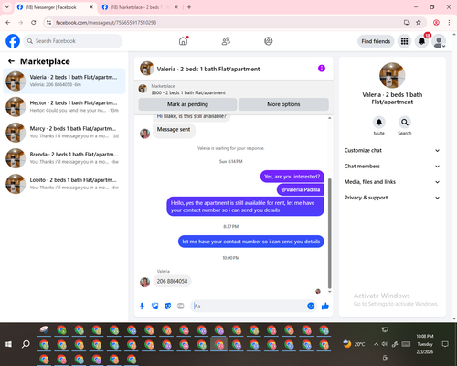Open the Friends icon in top navigation
The width and height of the screenshot is (457, 366).
[x=226, y=41]
